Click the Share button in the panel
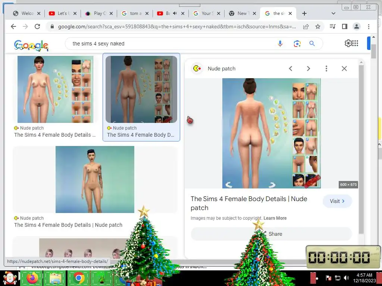This screenshot has width=382, height=286. [x=271, y=234]
